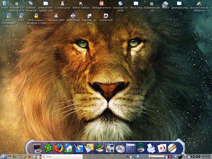Click yellow figure taskbar icon
This screenshot has height=159, width=212.
24,156
